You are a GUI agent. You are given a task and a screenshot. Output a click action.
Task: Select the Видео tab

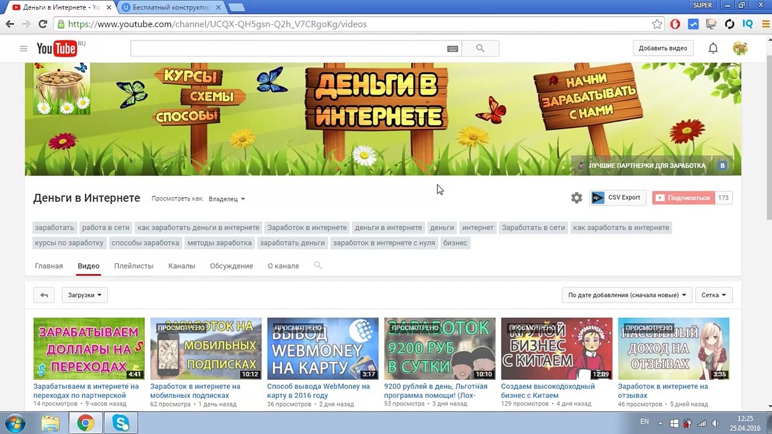coord(89,266)
